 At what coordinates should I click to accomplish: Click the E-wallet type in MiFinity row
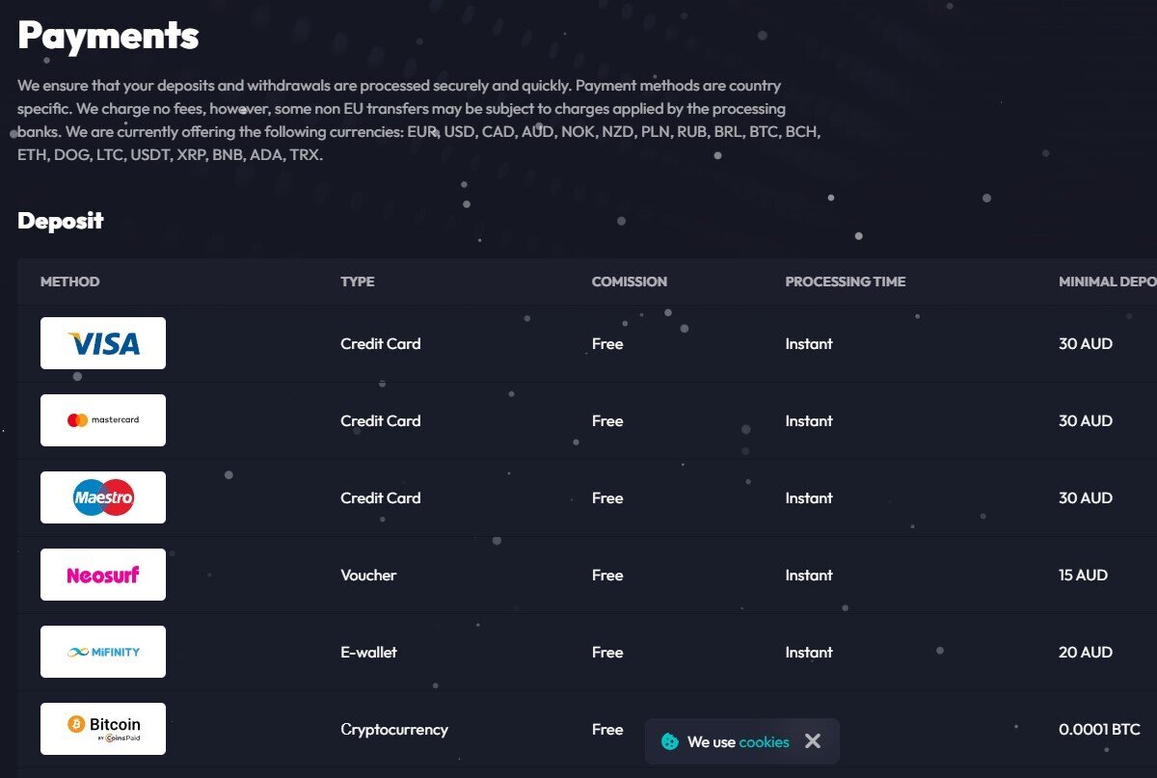tap(369, 652)
